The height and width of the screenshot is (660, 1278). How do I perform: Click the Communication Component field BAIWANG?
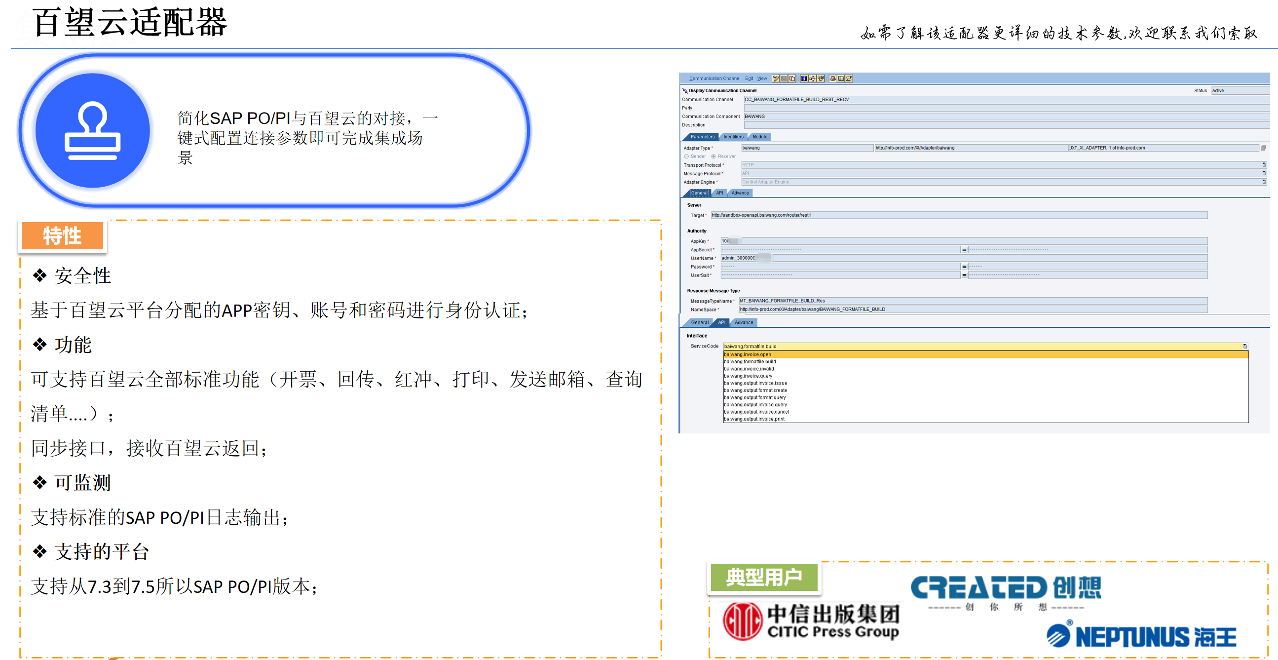pyautogui.click(x=1006, y=116)
